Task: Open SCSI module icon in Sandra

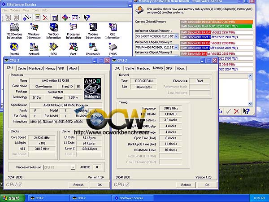Action: pos(54,49)
